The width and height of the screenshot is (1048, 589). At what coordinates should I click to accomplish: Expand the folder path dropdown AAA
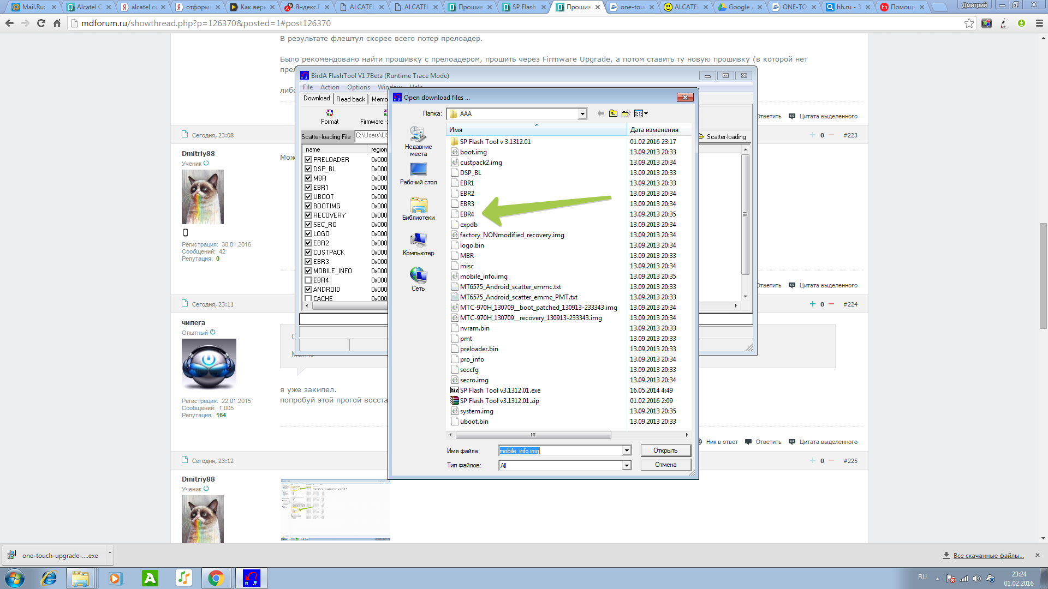tap(582, 113)
